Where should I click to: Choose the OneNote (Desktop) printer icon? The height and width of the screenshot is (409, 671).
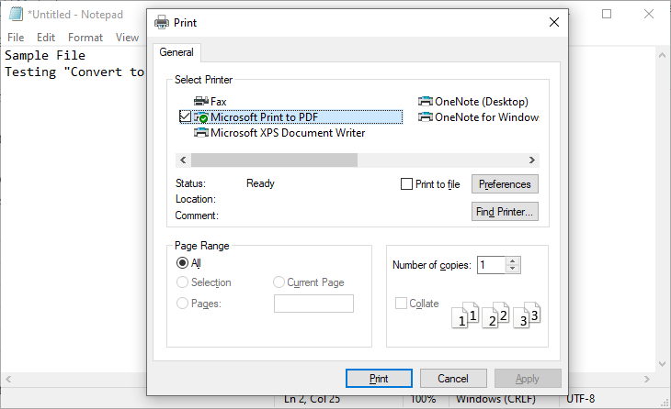pos(426,101)
